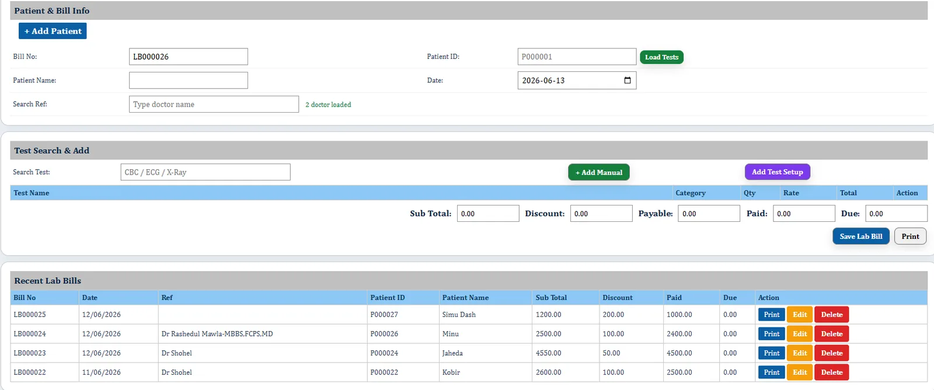Click the Paid amount field
The image size is (934, 390).
pos(804,214)
